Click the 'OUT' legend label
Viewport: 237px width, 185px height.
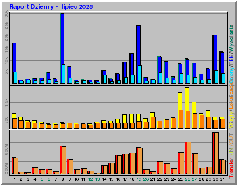click(231, 139)
